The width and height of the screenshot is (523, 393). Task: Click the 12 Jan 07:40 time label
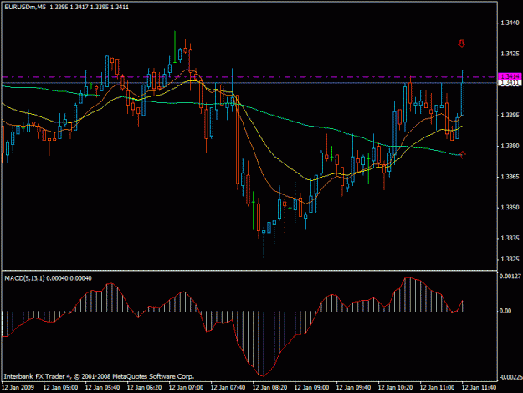pyautogui.click(x=228, y=387)
